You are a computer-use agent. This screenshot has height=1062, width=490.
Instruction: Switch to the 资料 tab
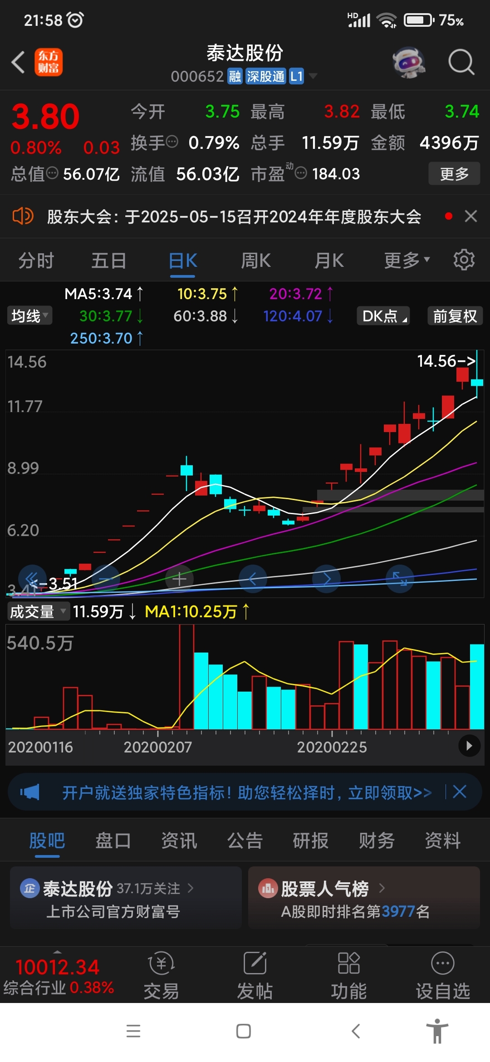(x=443, y=841)
